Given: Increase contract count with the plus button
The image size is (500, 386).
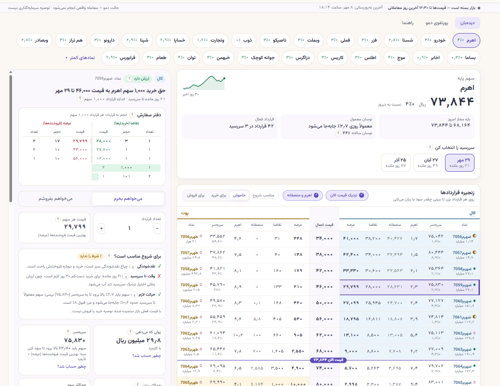Looking at the screenshot, I should click(x=102, y=229).
